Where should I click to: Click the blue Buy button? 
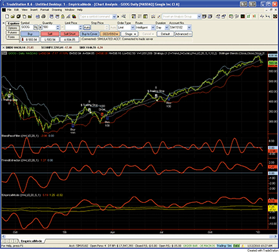(x=30, y=34)
